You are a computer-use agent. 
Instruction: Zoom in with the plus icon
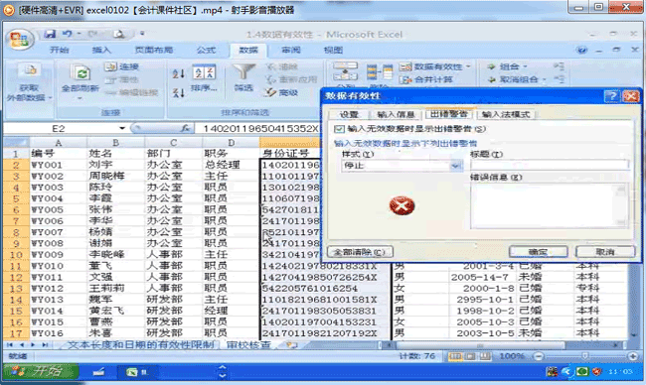(x=633, y=356)
